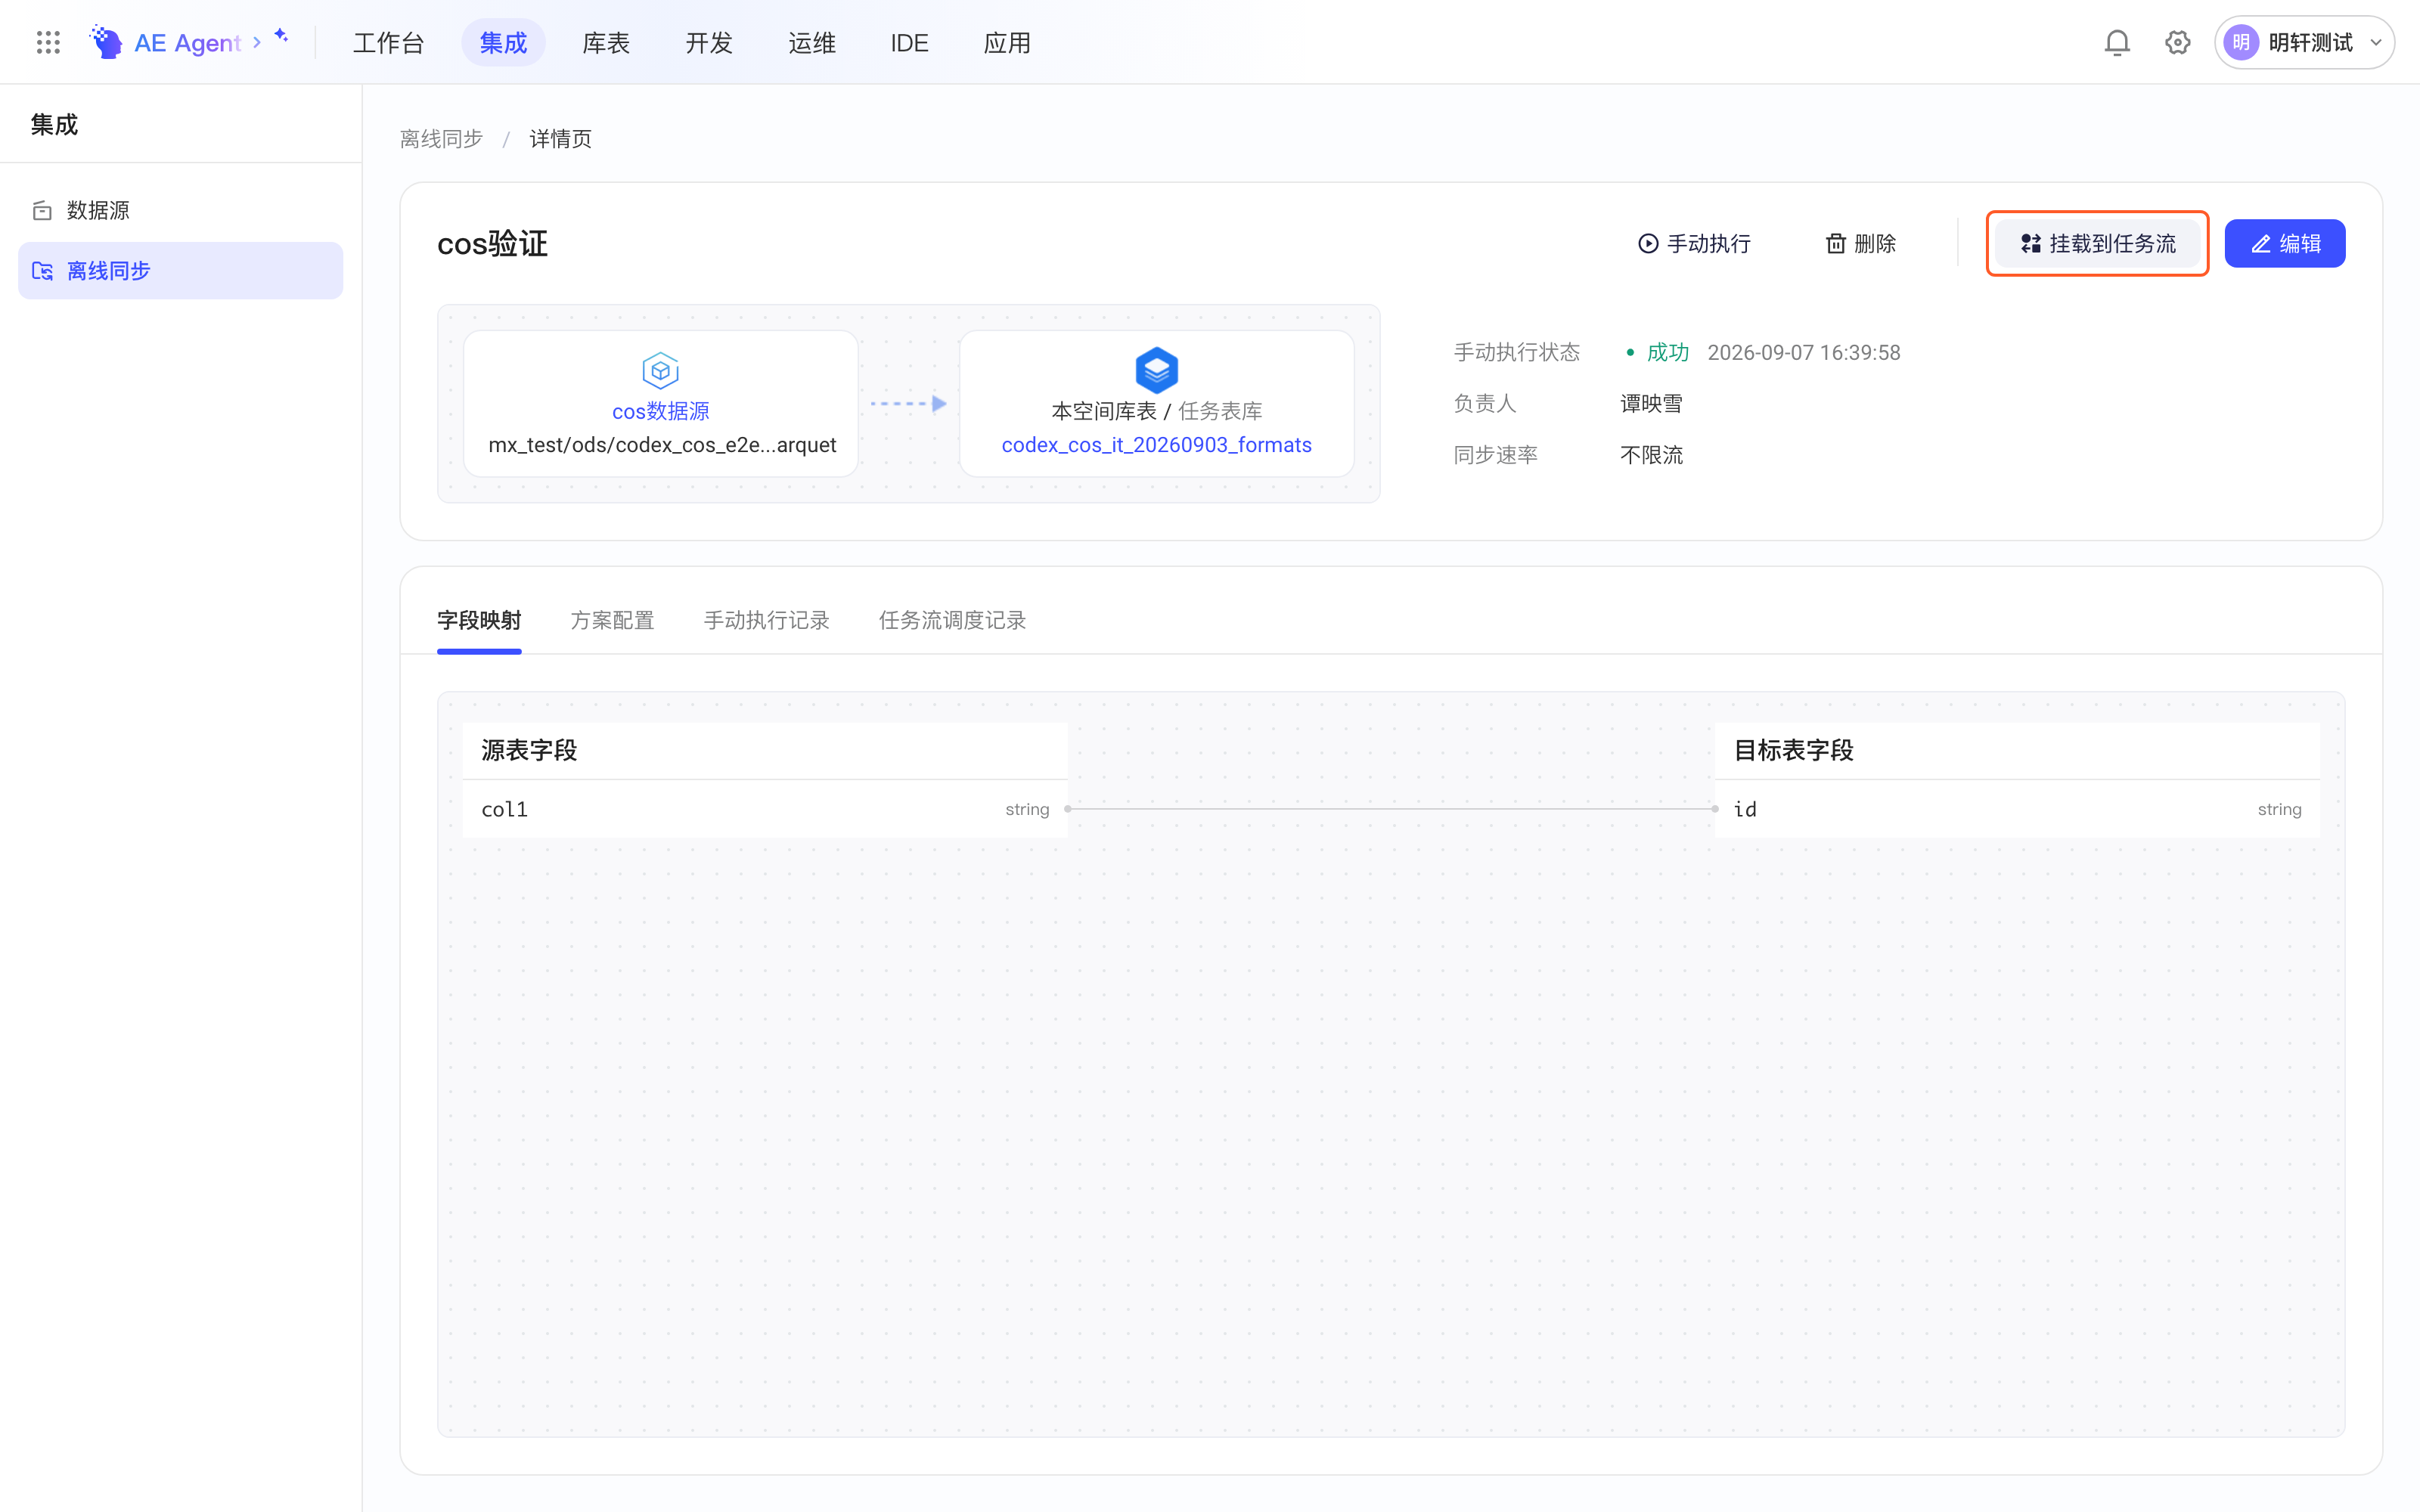Click the cos数据源 hexagon icon

click(660, 370)
